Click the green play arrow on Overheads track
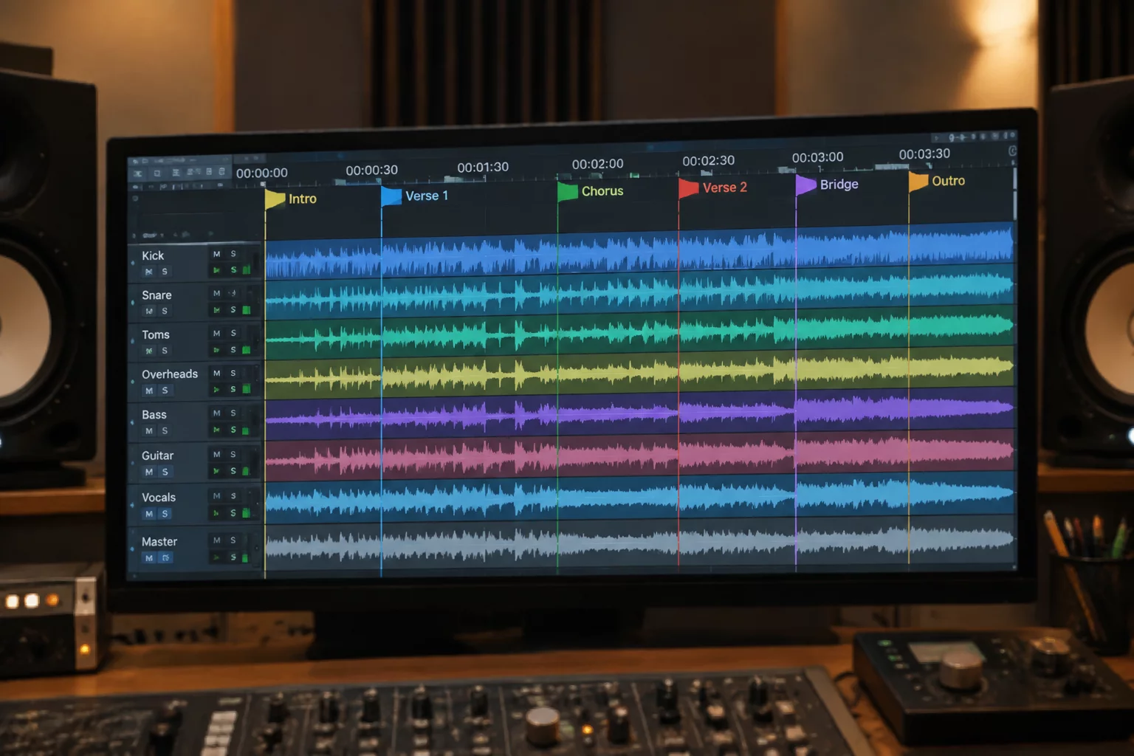1134x756 pixels. tap(216, 389)
